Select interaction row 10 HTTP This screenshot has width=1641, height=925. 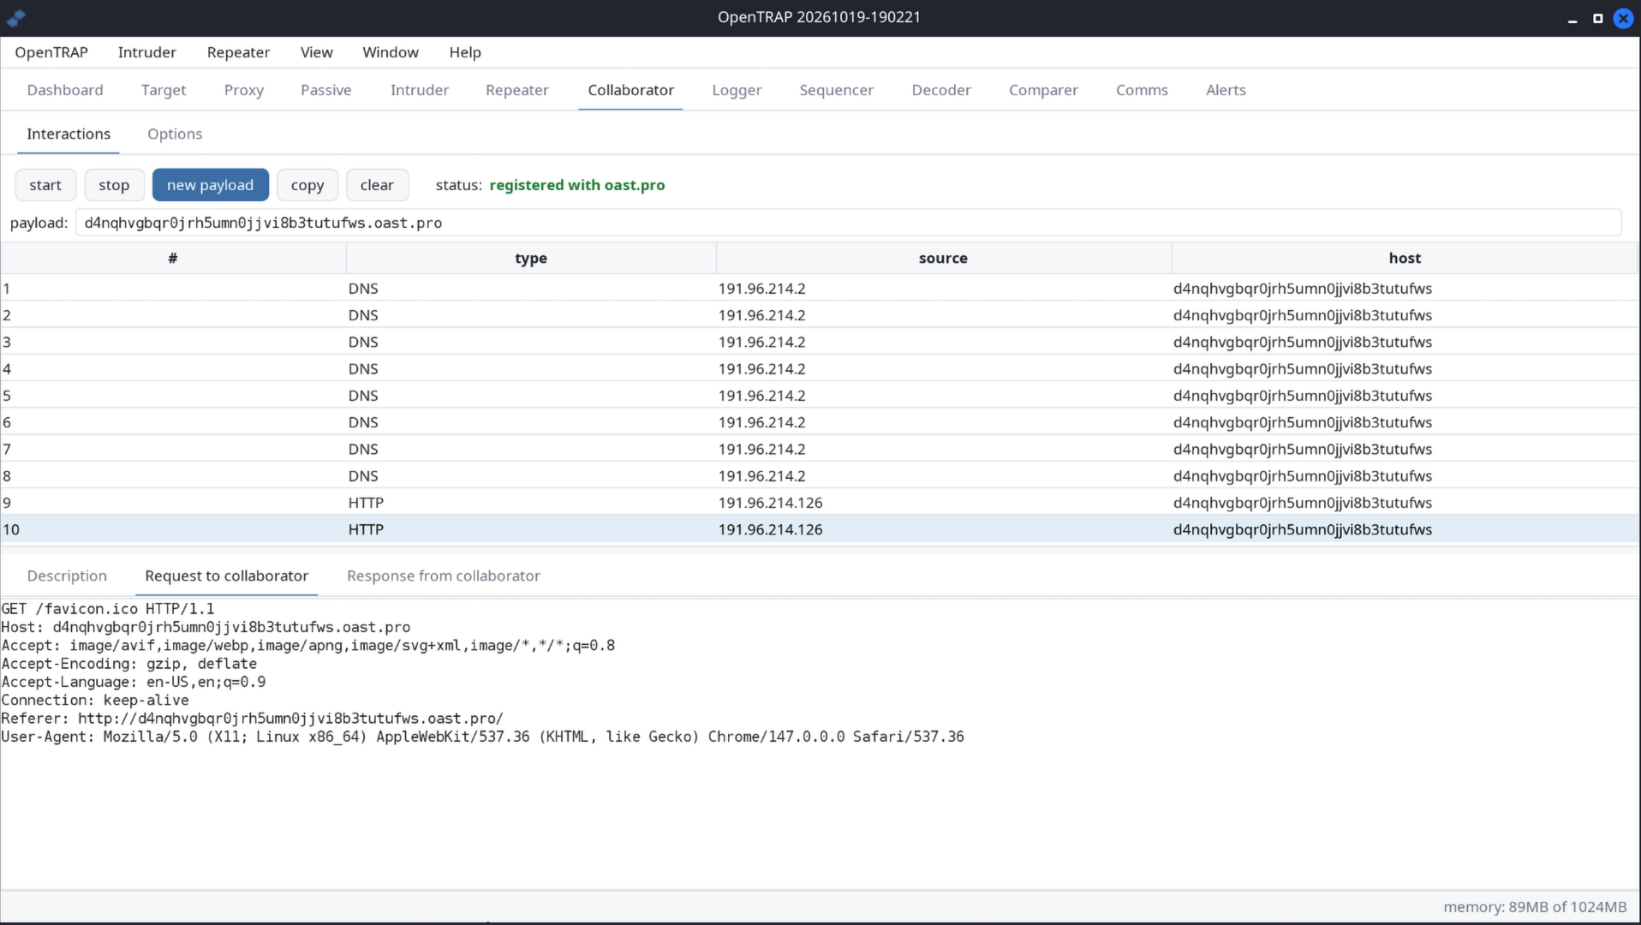[820, 529]
